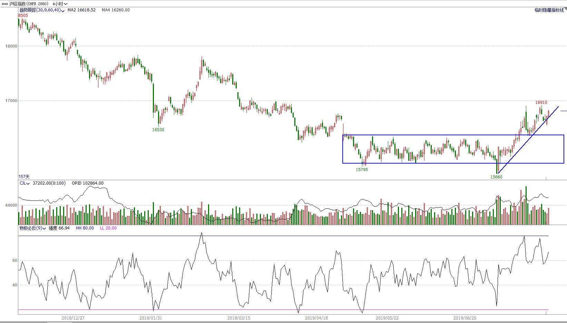Click the 17000 price axis label

pos(11,101)
